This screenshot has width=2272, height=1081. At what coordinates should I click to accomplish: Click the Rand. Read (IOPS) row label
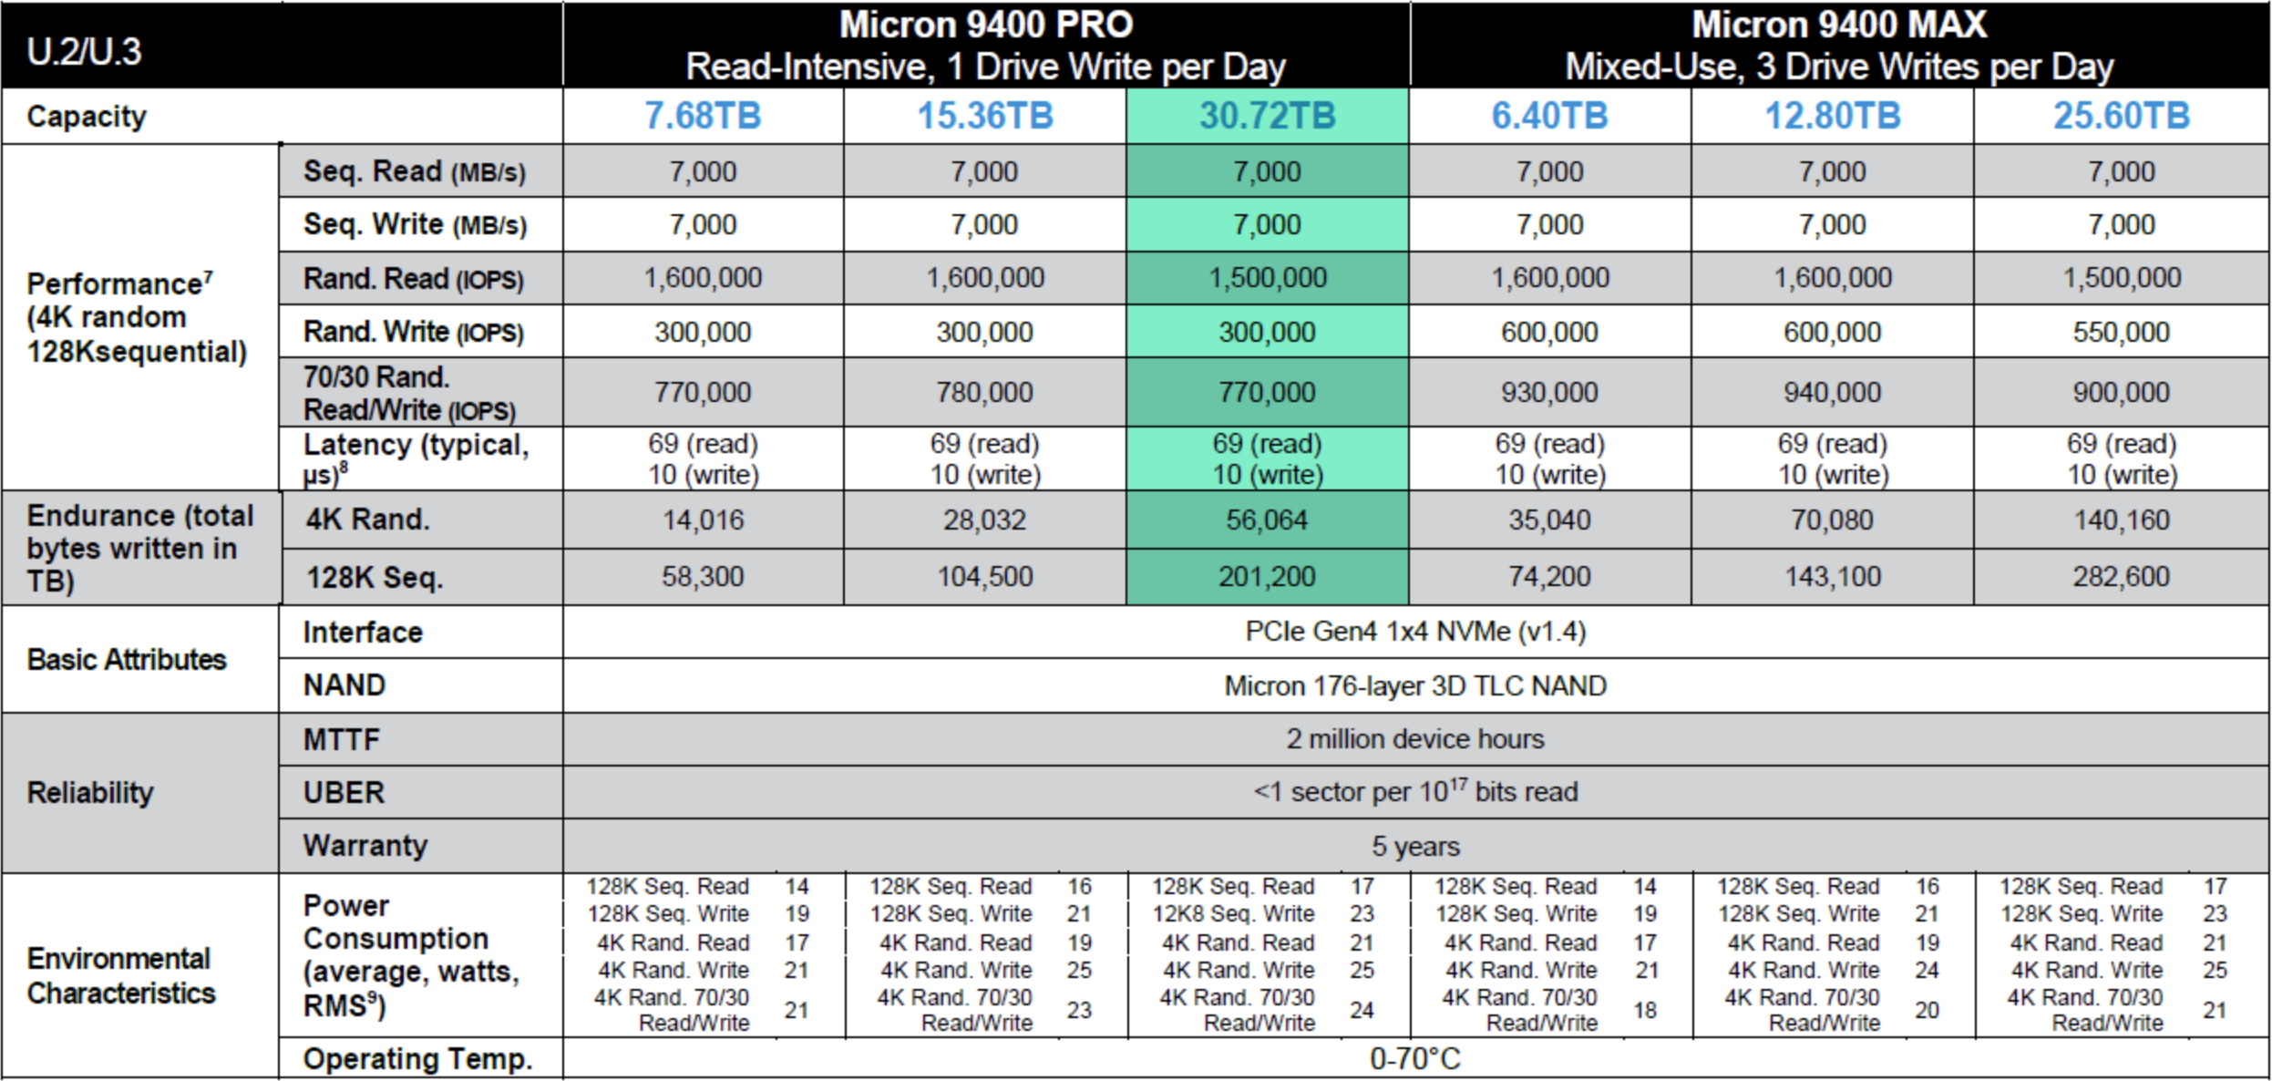[413, 278]
